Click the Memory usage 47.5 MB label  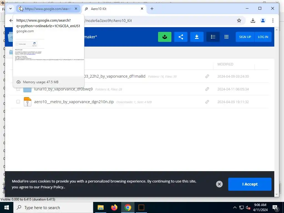coord(40,82)
